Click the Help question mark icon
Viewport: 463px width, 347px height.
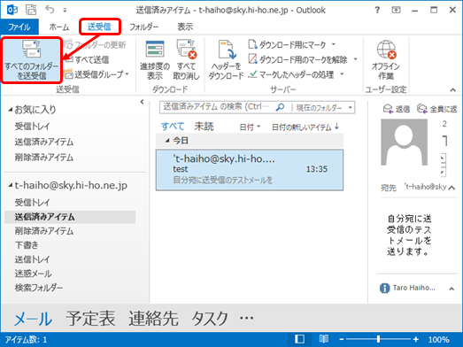pos(377,10)
